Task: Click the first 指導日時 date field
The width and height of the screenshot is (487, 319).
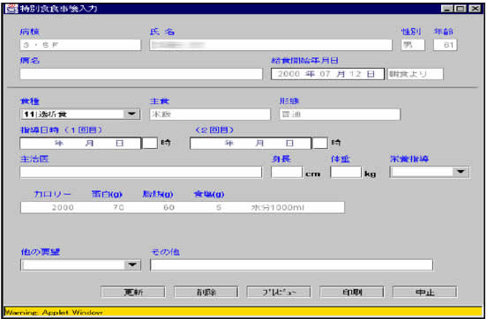Action: tap(80, 143)
